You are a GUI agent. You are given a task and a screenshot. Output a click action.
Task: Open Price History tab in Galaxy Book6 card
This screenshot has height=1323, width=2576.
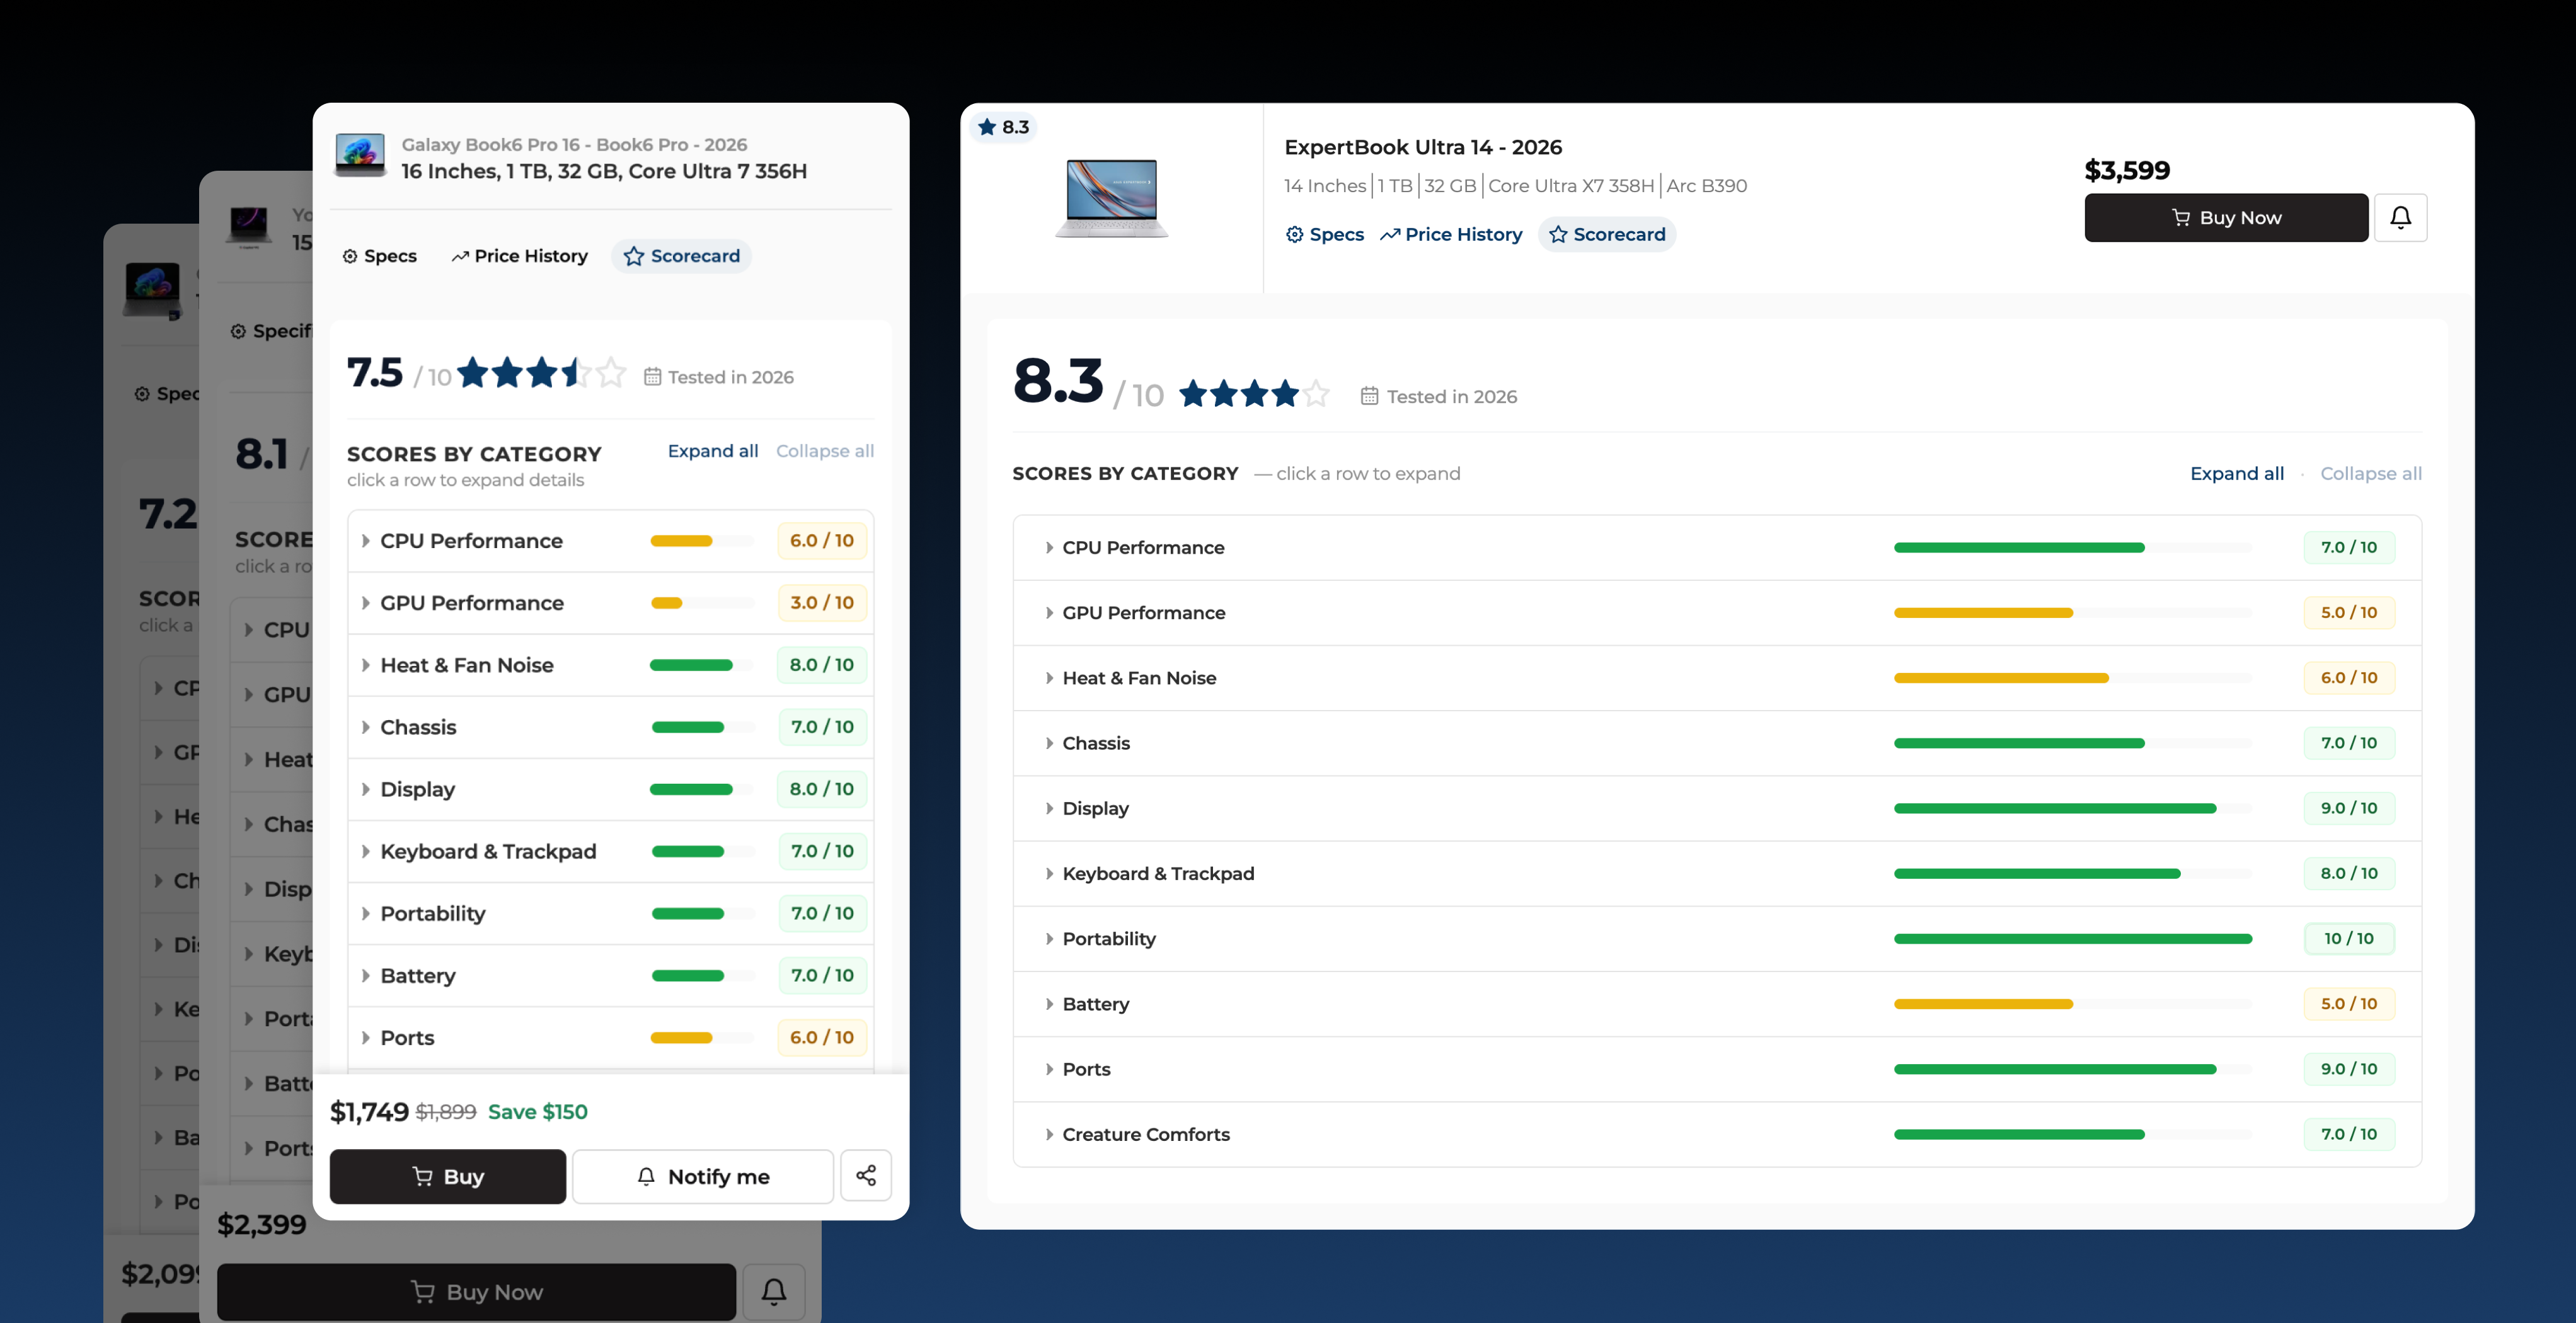tap(519, 256)
